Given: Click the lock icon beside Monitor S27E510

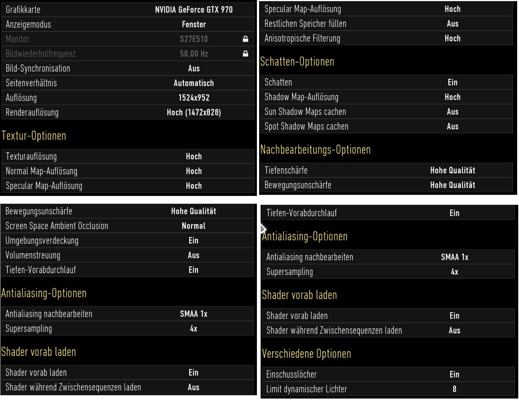Looking at the screenshot, I should point(245,39).
